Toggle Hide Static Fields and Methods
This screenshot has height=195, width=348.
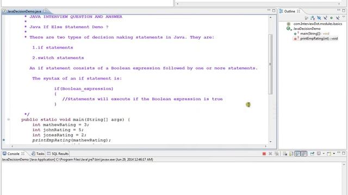325,18
